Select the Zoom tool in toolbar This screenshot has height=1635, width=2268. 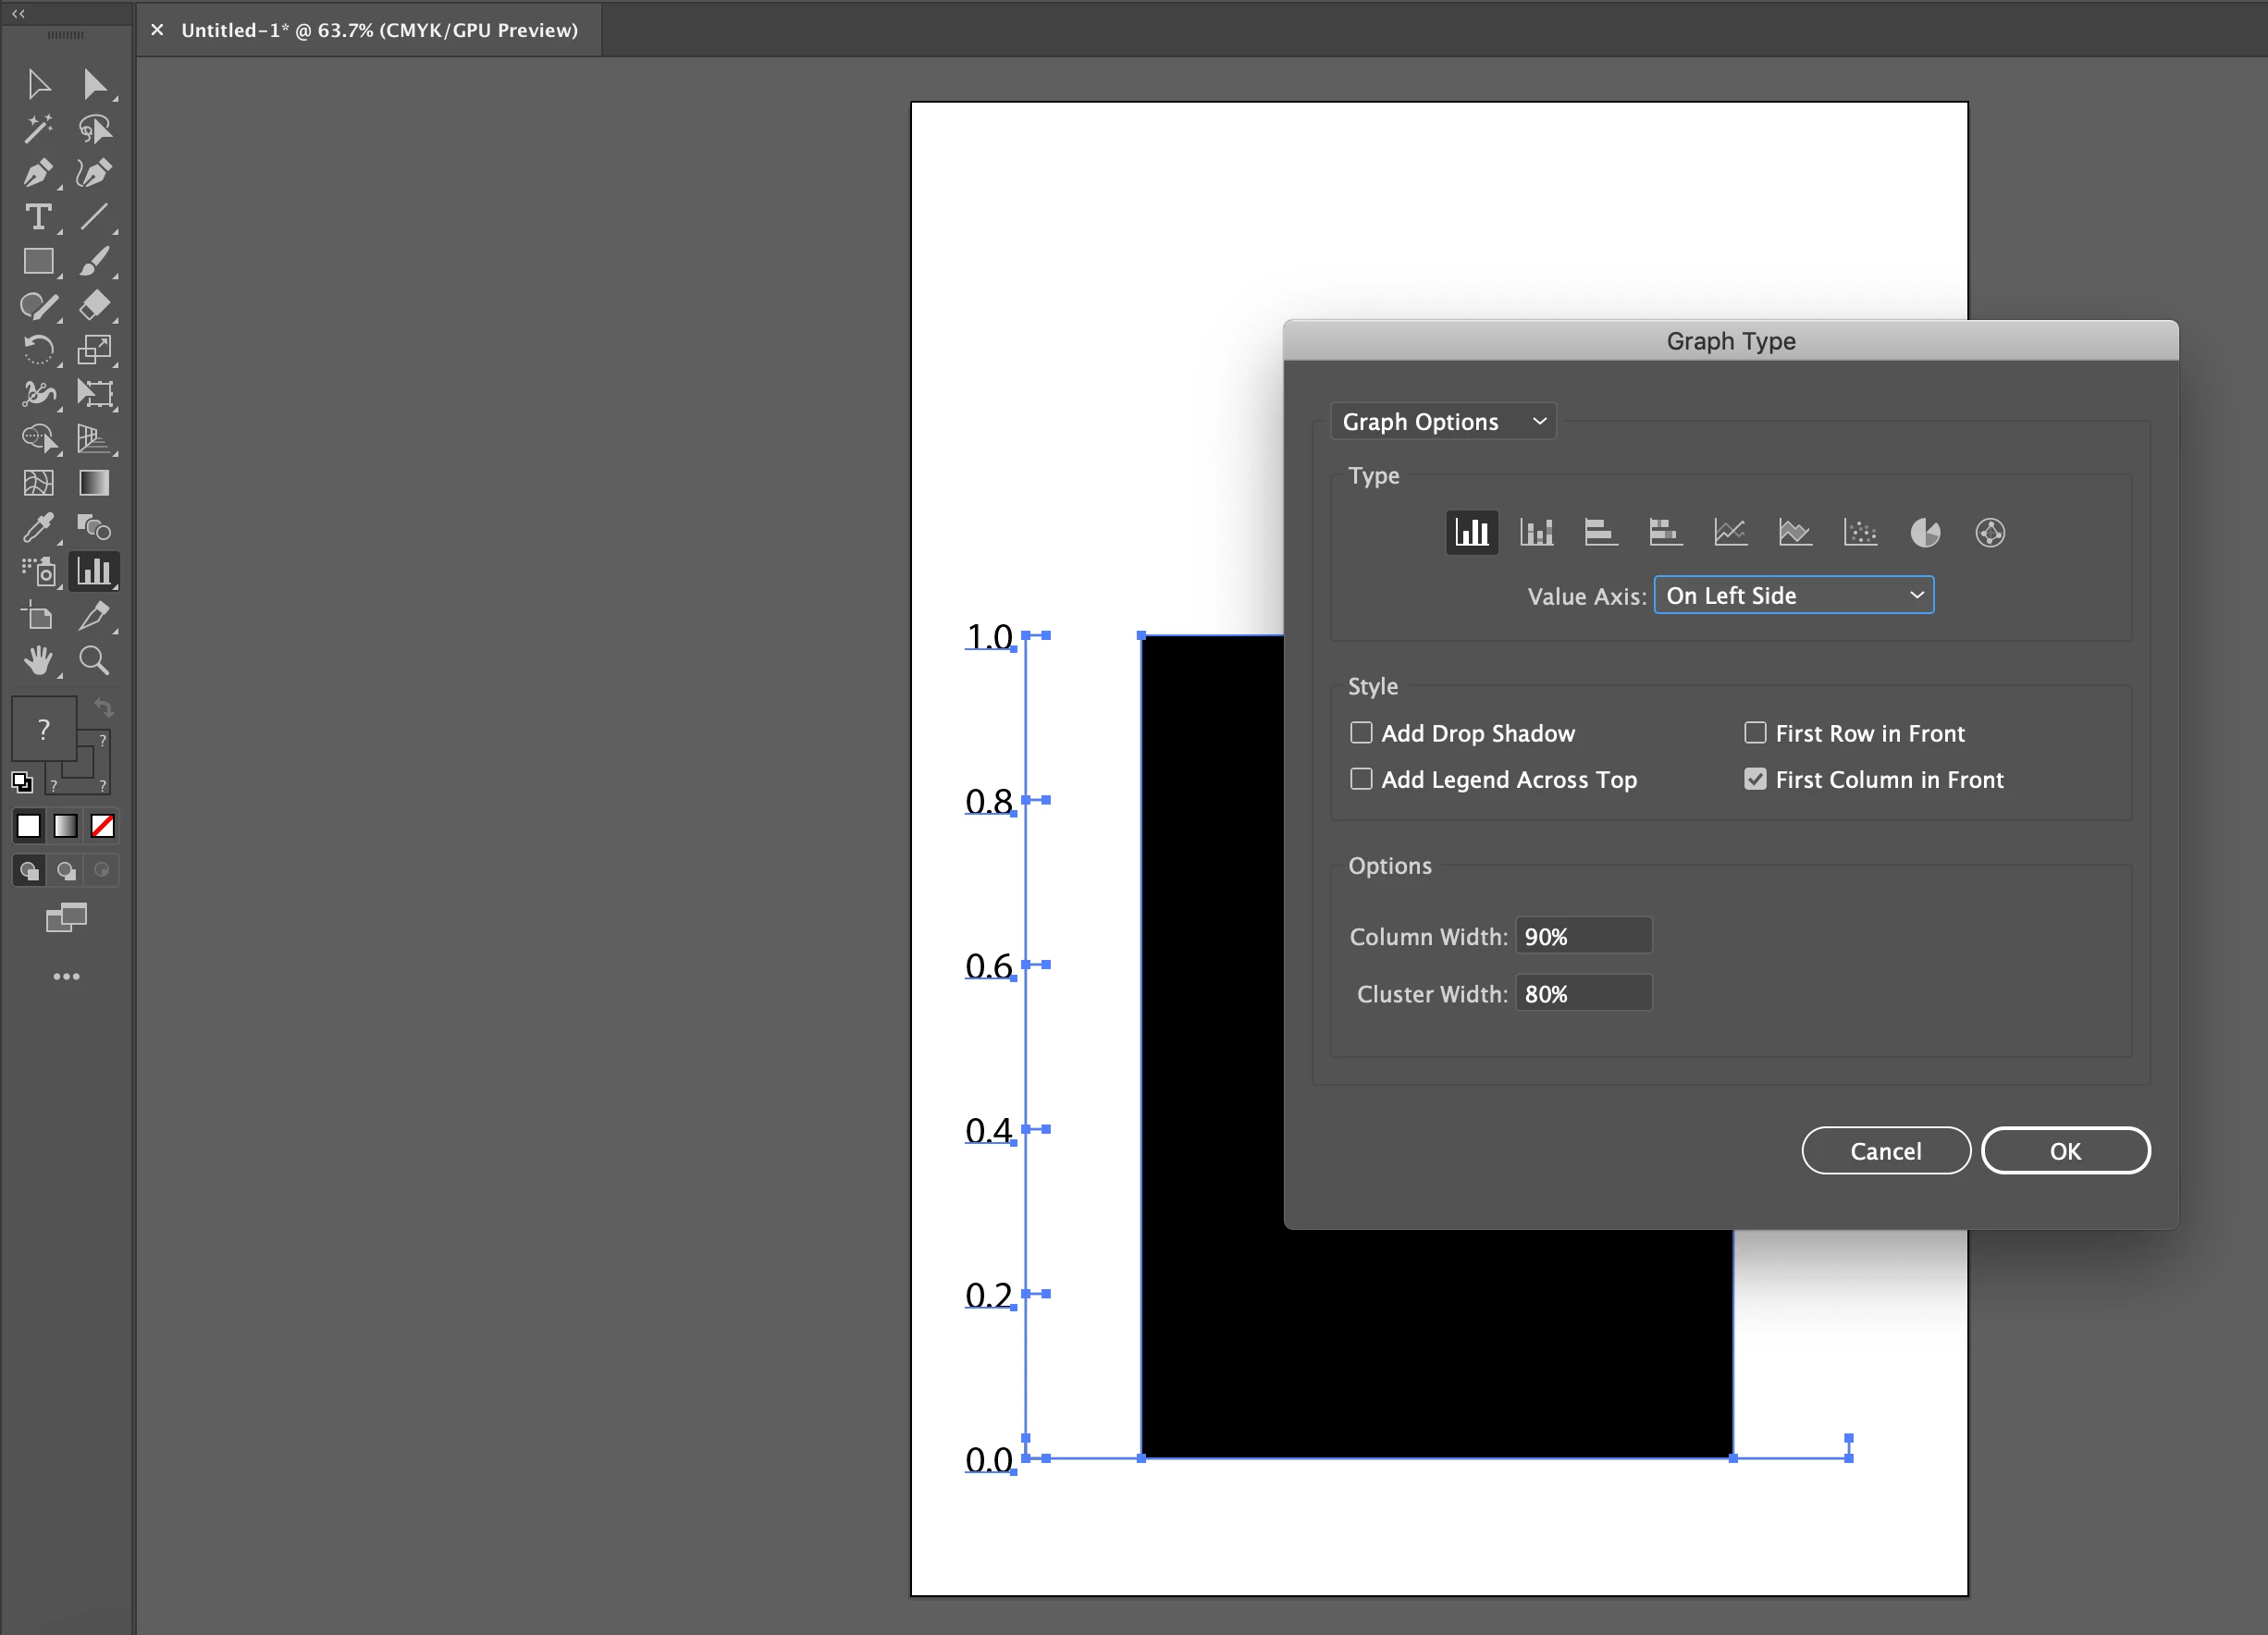pos(94,660)
